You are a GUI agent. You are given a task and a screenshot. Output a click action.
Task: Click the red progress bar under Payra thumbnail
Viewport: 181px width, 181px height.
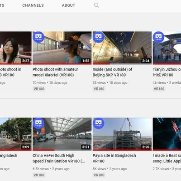122,150
